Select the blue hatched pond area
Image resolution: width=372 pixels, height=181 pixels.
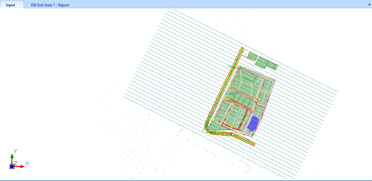click(253, 123)
